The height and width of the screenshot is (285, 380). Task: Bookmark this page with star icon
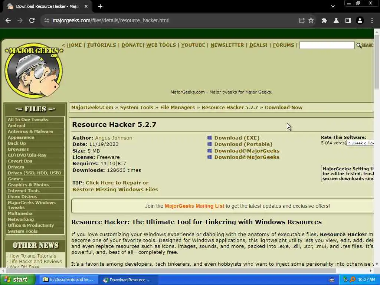(x=311, y=21)
